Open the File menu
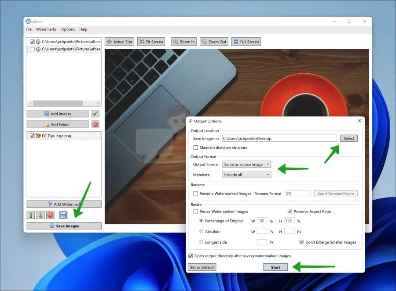Viewport: 396px width, 291px height. click(x=29, y=29)
